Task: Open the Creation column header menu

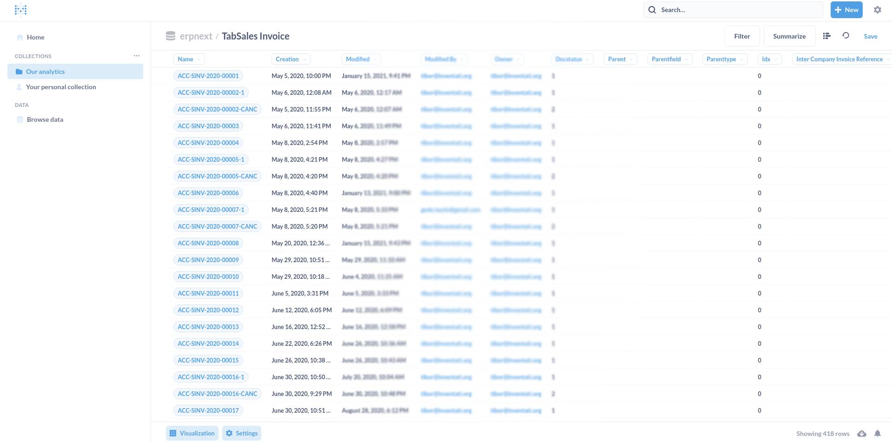Action: [291, 59]
